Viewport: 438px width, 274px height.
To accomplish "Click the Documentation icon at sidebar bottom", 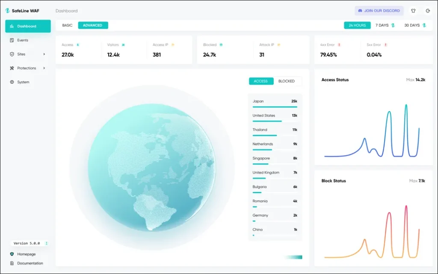I will click(11, 263).
